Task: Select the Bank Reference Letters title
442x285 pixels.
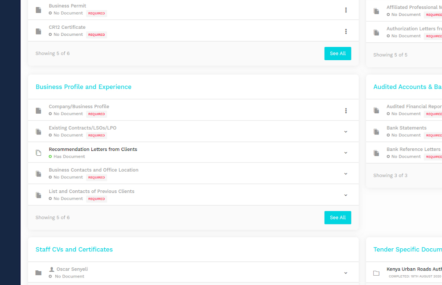Action: 414,150
